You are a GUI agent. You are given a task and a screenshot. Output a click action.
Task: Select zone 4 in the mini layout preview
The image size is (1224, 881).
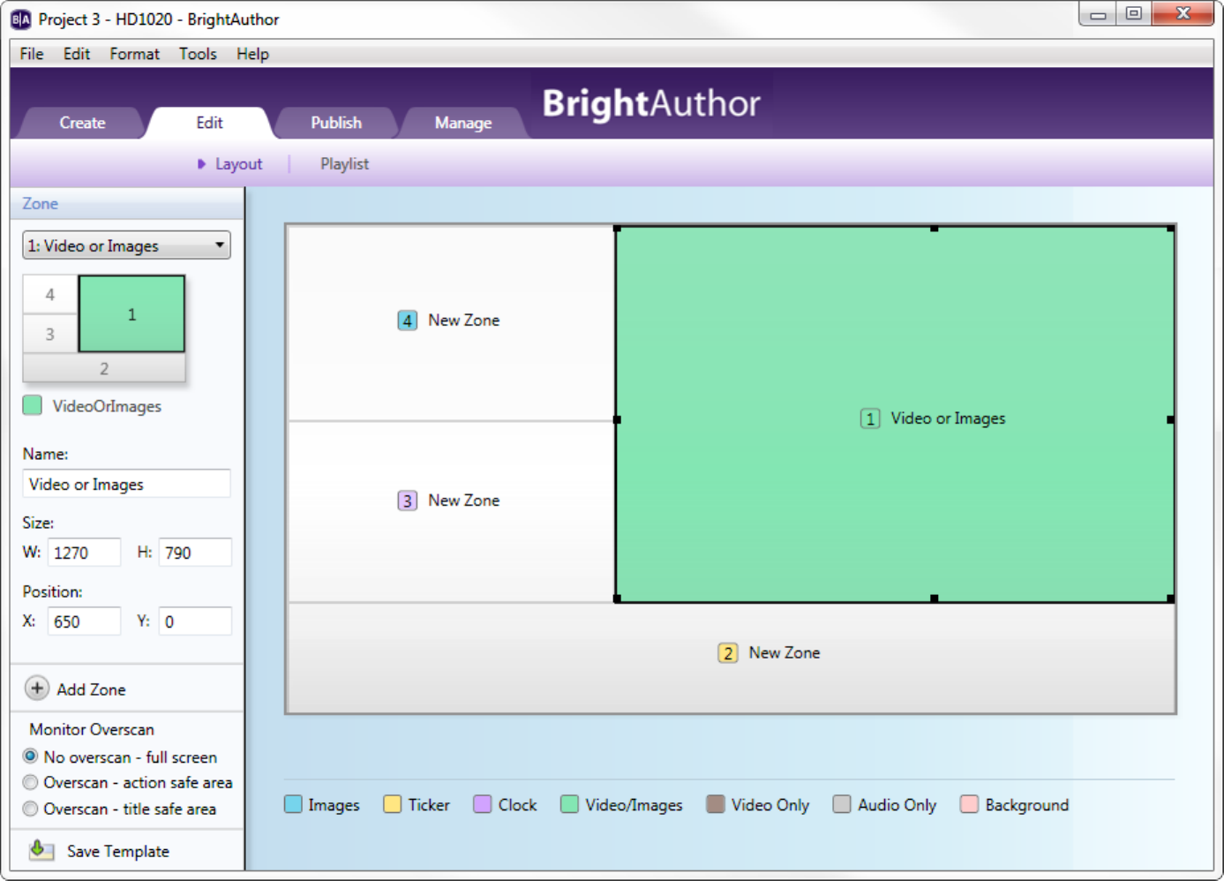50,295
